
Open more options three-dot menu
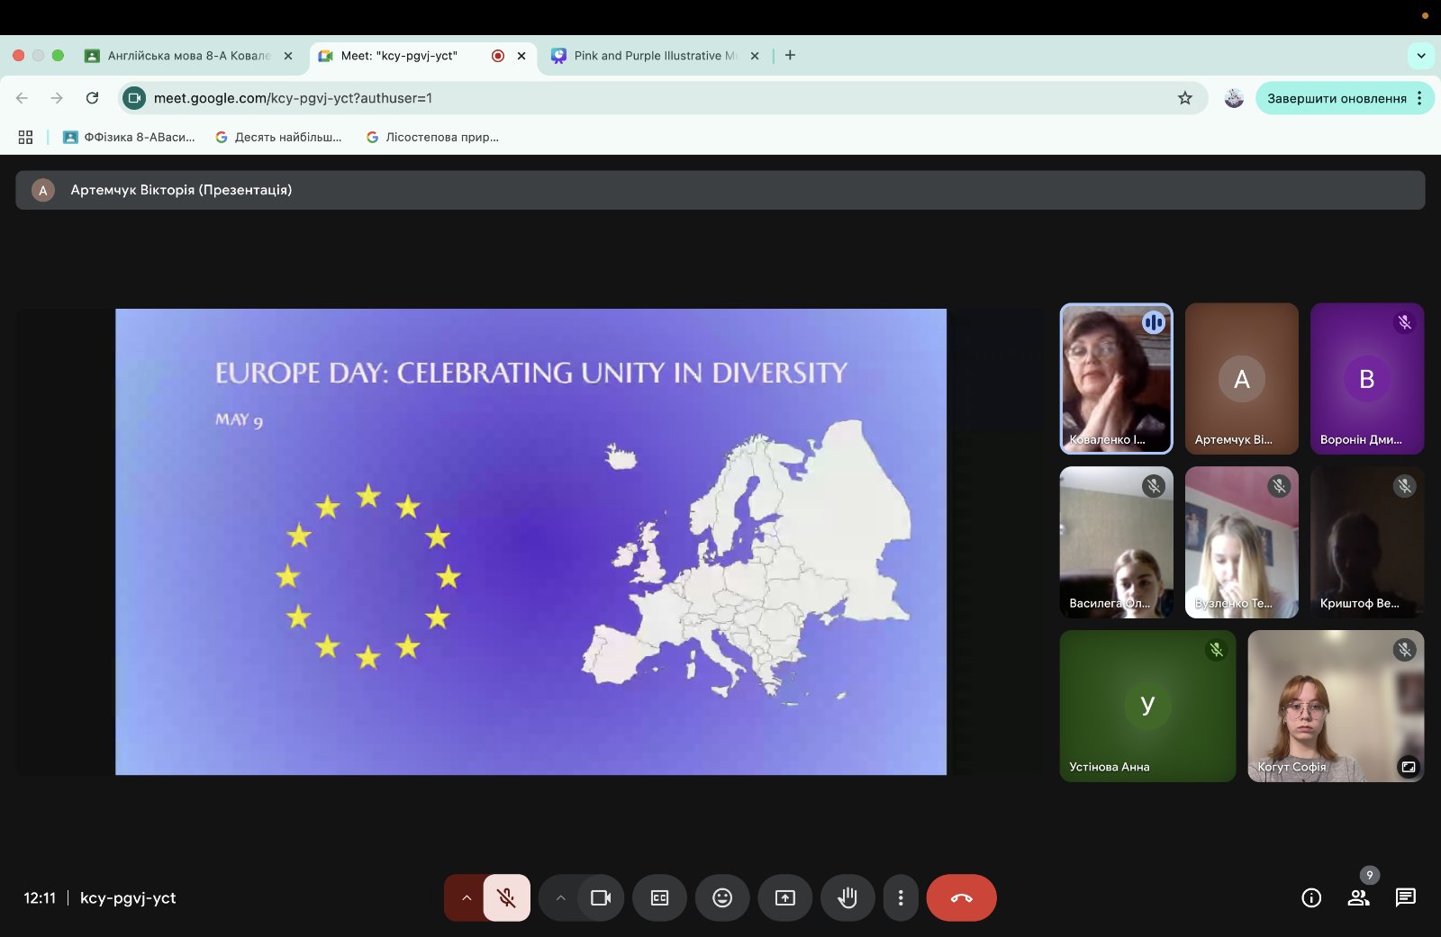pyautogui.click(x=901, y=897)
